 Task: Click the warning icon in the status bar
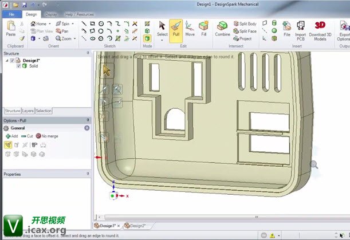[x=272, y=235]
